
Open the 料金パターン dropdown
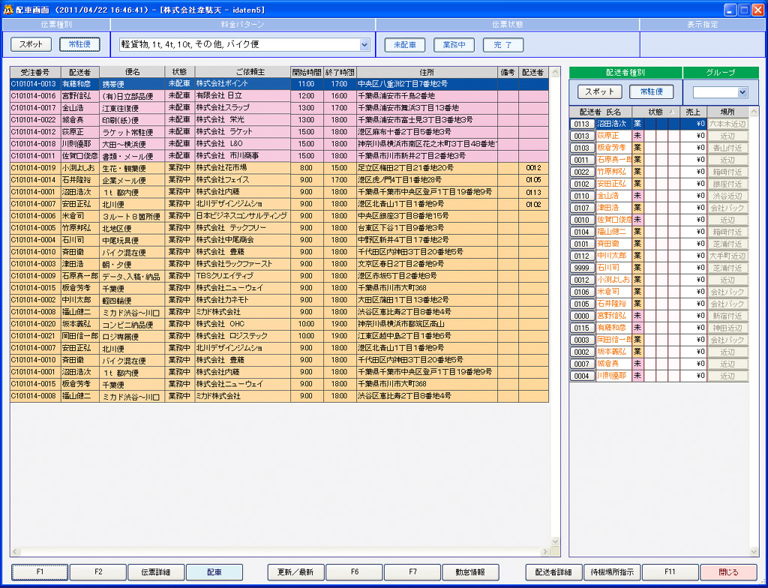pyautogui.click(x=364, y=45)
